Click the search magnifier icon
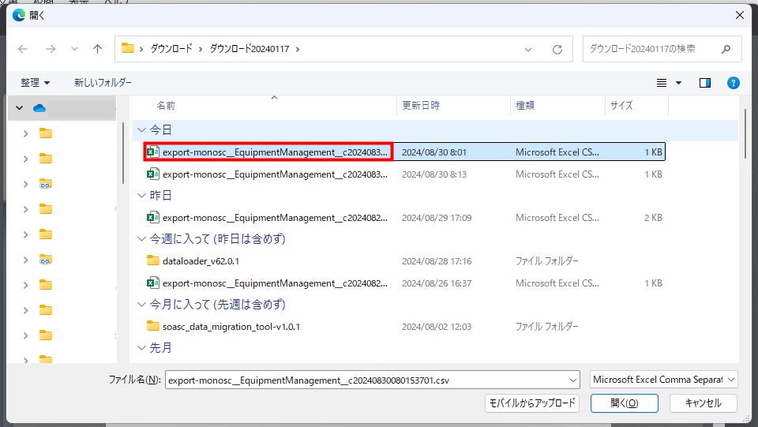 tap(726, 49)
